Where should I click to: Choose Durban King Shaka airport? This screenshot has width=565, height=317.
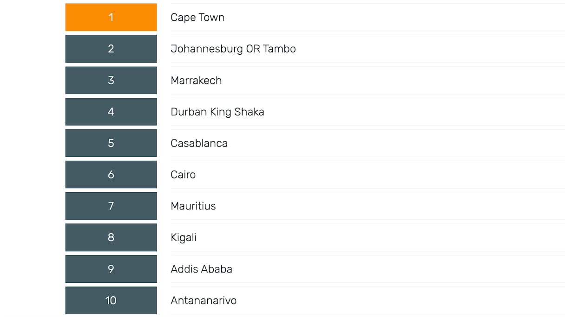(217, 112)
